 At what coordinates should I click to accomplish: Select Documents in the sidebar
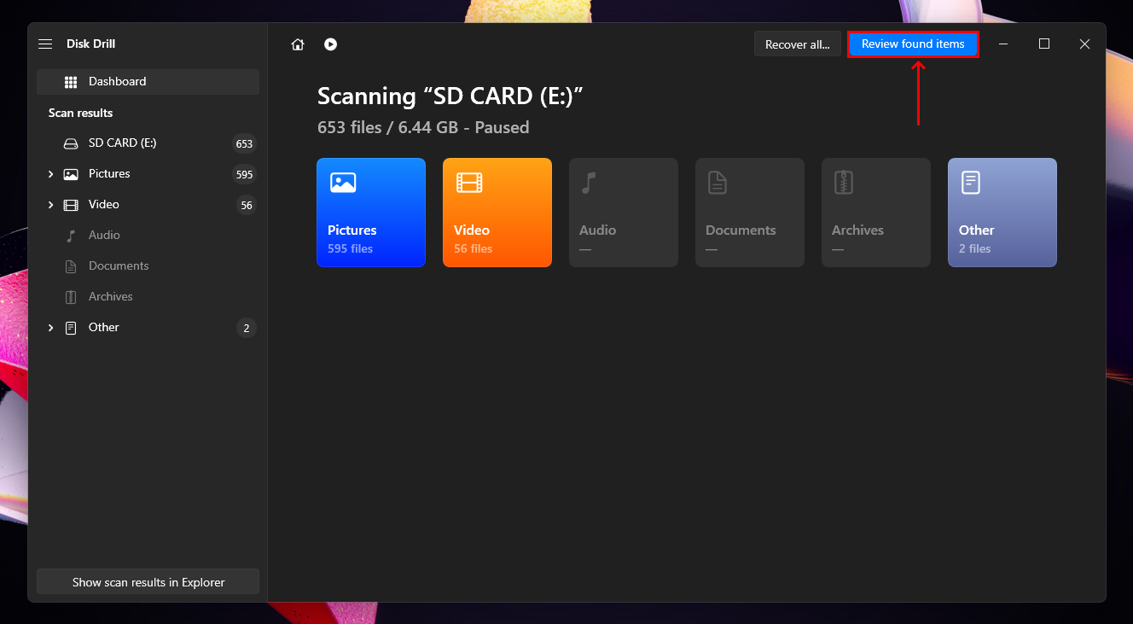[x=118, y=266]
